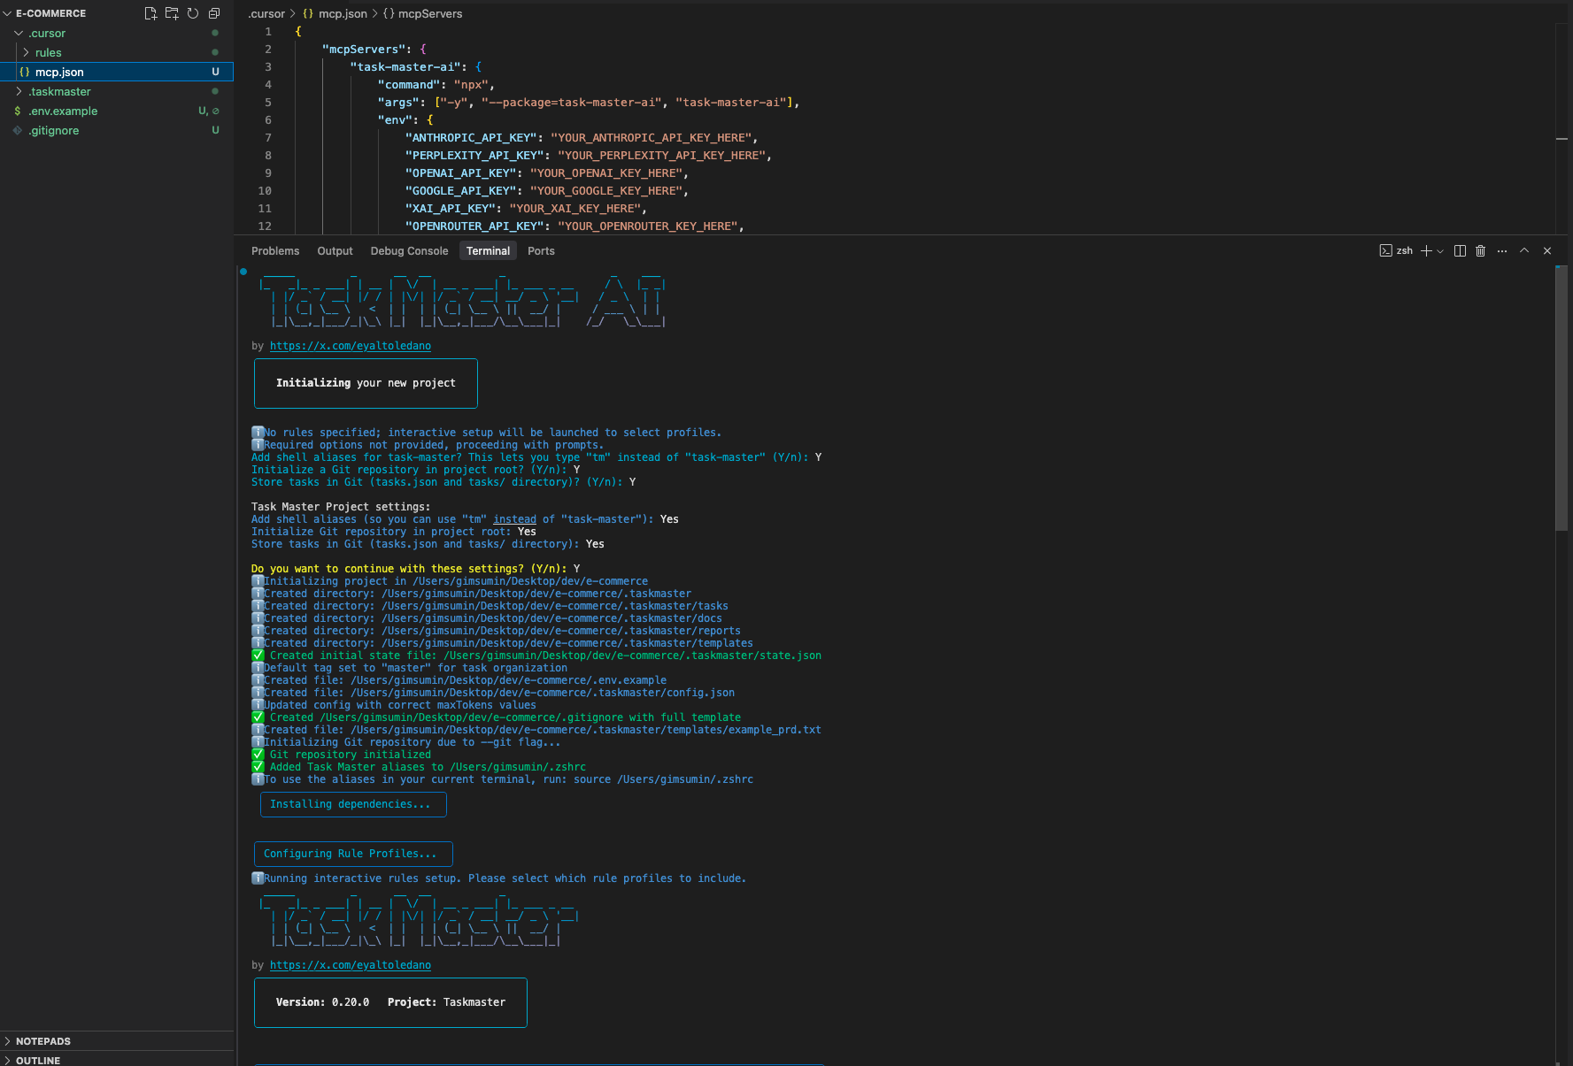Collapse the .cursor folder
The height and width of the screenshot is (1066, 1573).
46,33
